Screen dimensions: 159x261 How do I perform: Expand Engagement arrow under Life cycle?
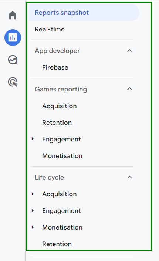33,211
